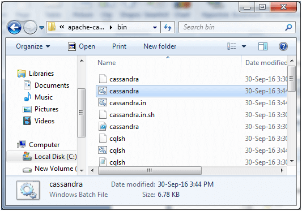This screenshot has width=302, height=211.
Task: Open the Music library
Action: coord(44,97)
